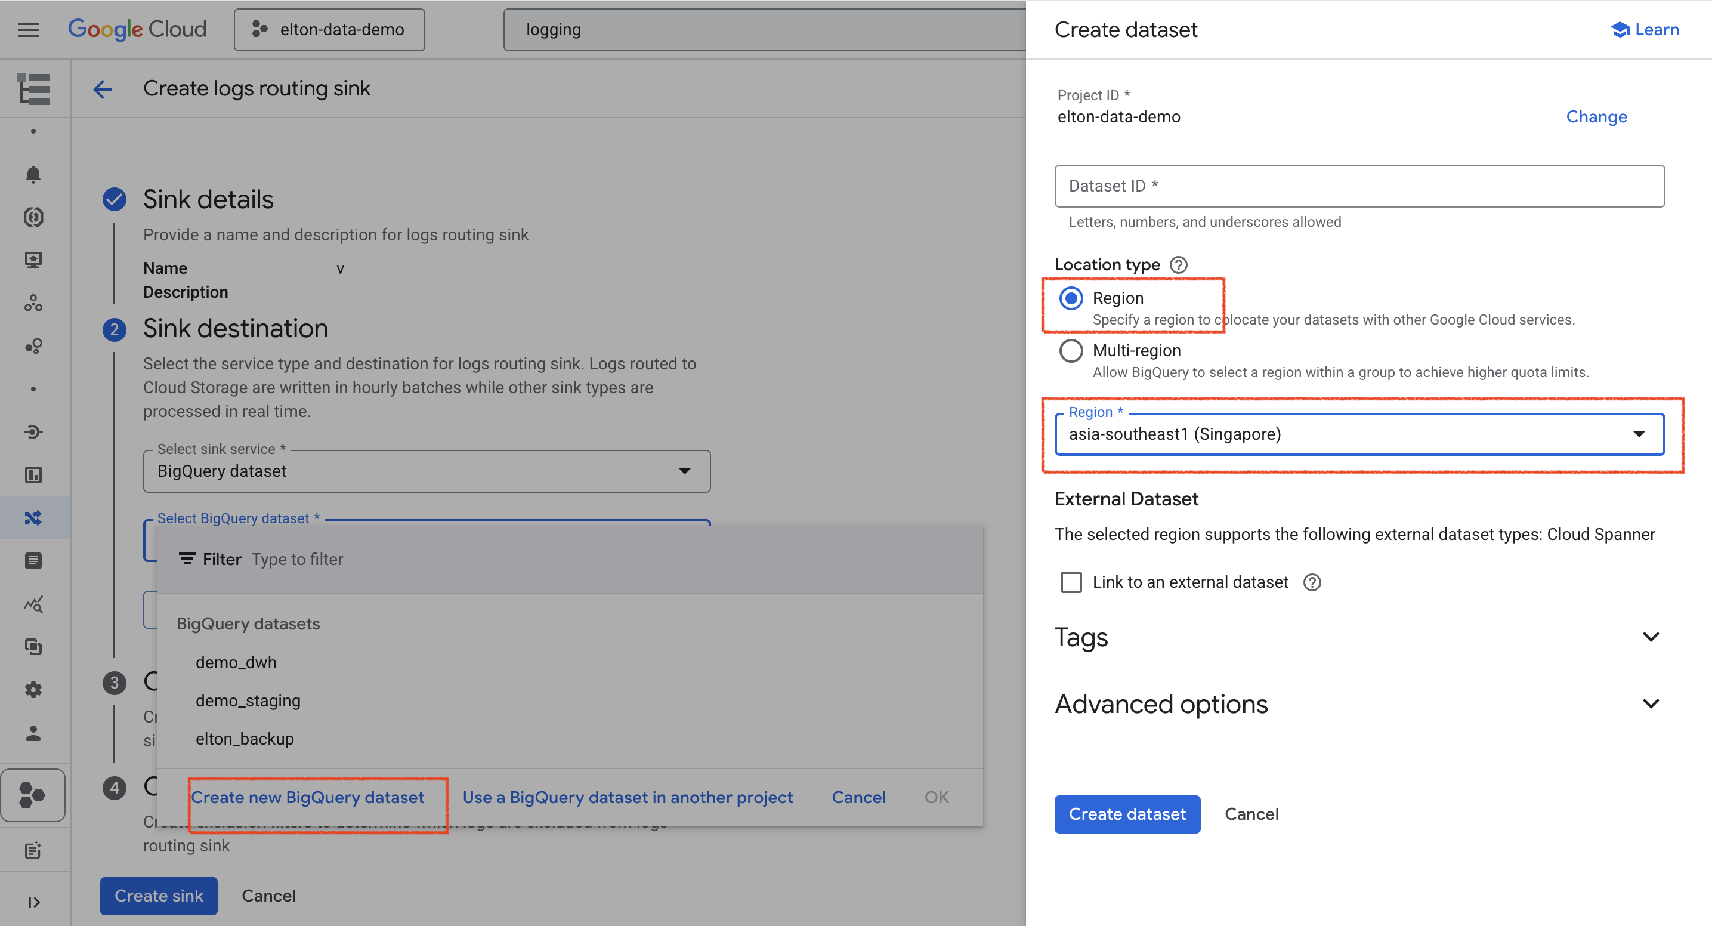Cancel the BigQuery dataset picker
The width and height of the screenshot is (1712, 926).
pos(858,797)
